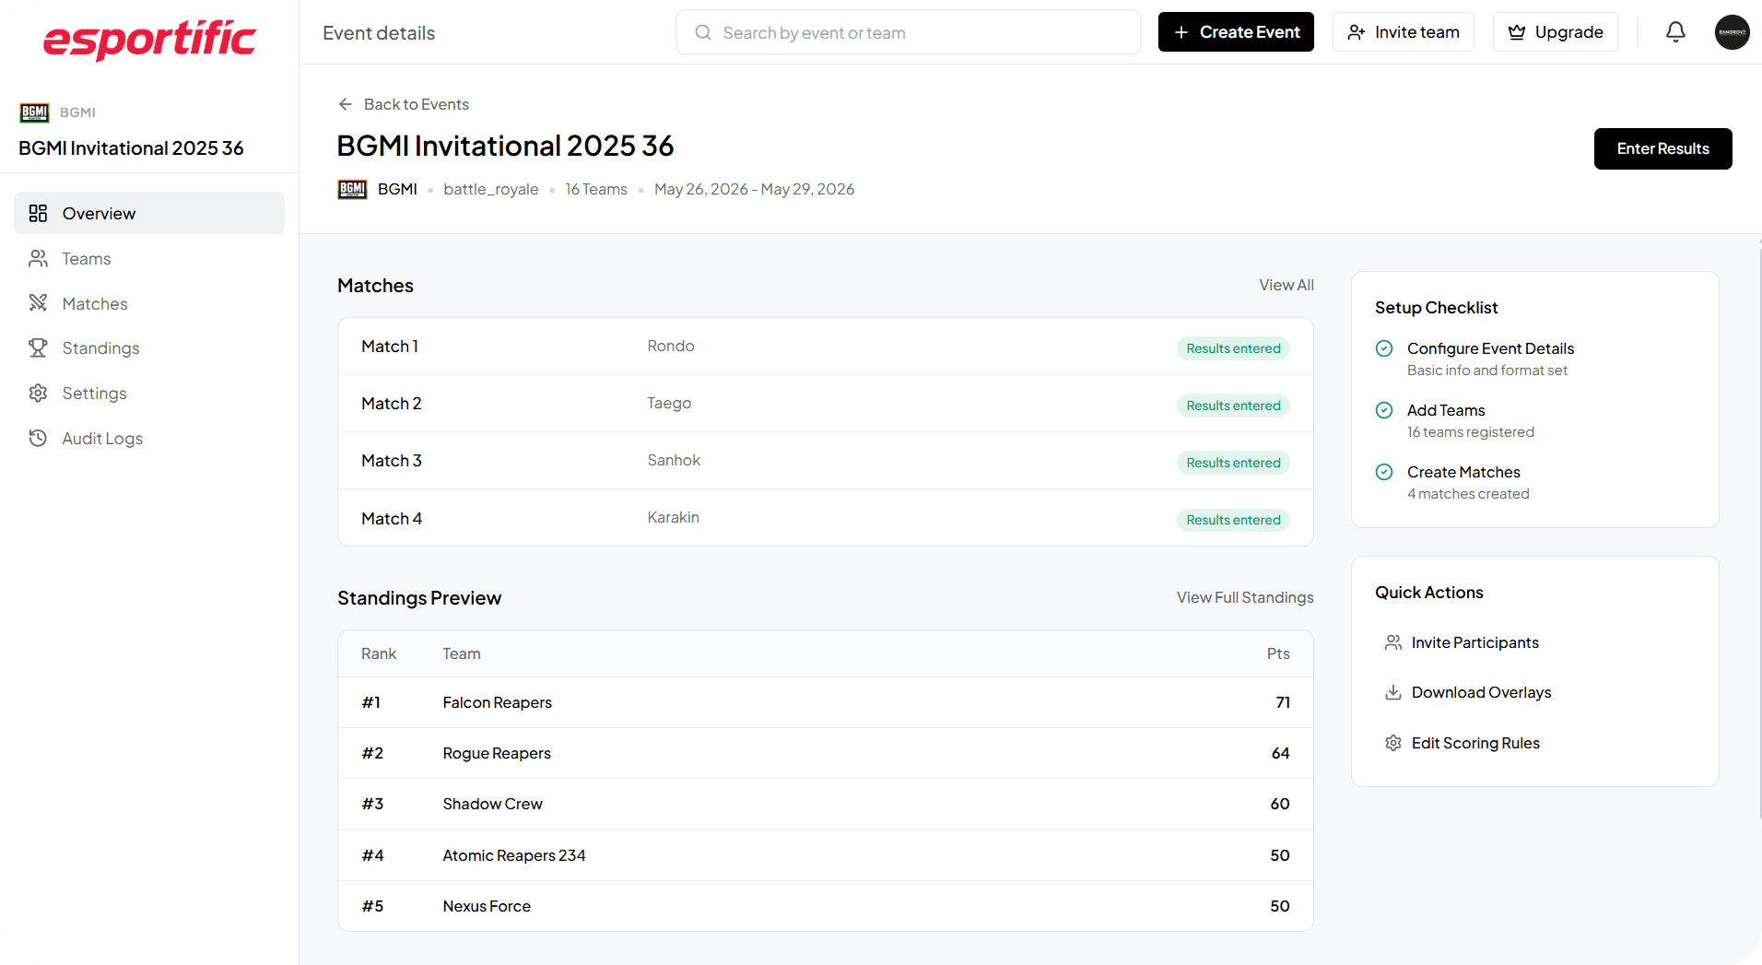Click the Settings gear icon in sidebar
This screenshot has height=965, width=1762.
[38, 393]
